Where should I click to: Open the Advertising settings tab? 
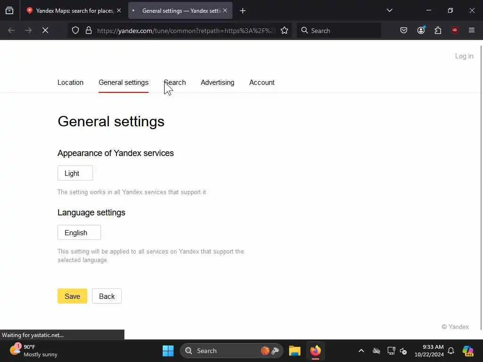click(x=217, y=82)
